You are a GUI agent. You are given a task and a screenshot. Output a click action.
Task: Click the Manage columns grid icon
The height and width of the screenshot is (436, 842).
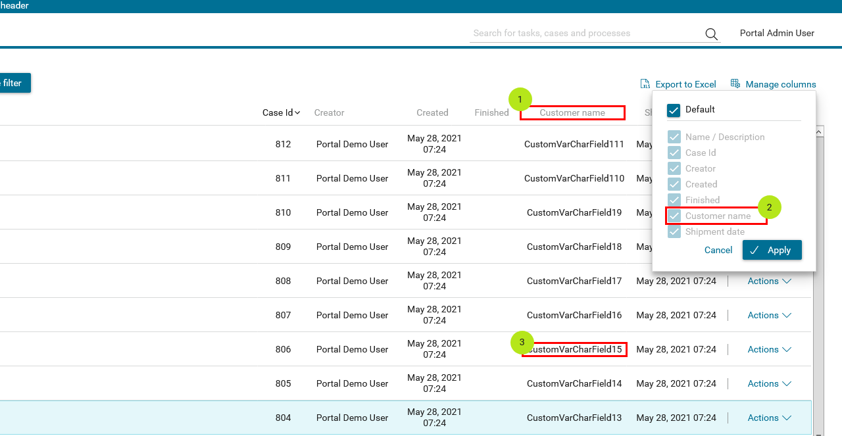click(x=735, y=84)
